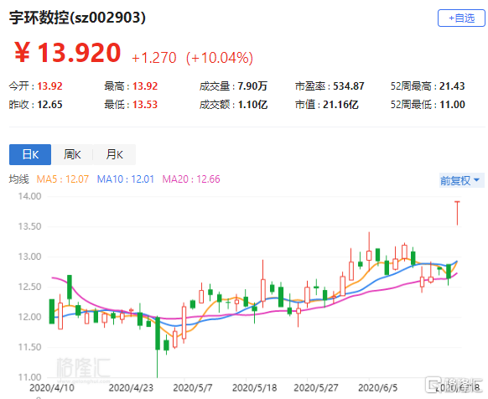Click the 最低 13.53 low value

145,105
